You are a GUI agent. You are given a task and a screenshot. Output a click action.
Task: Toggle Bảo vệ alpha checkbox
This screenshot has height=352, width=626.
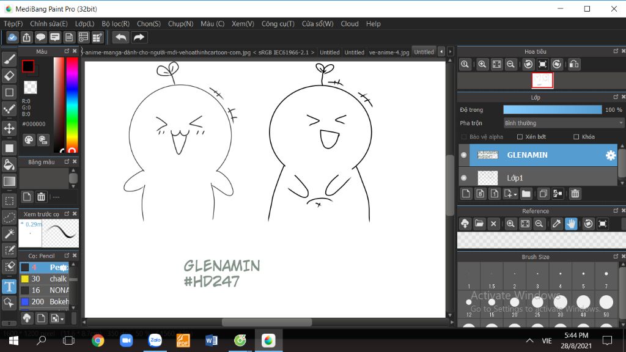point(464,137)
